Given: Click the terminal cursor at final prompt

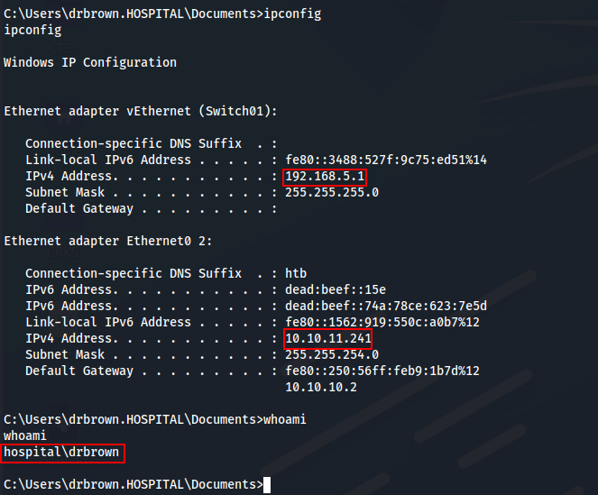Looking at the screenshot, I should tap(267, 485).
